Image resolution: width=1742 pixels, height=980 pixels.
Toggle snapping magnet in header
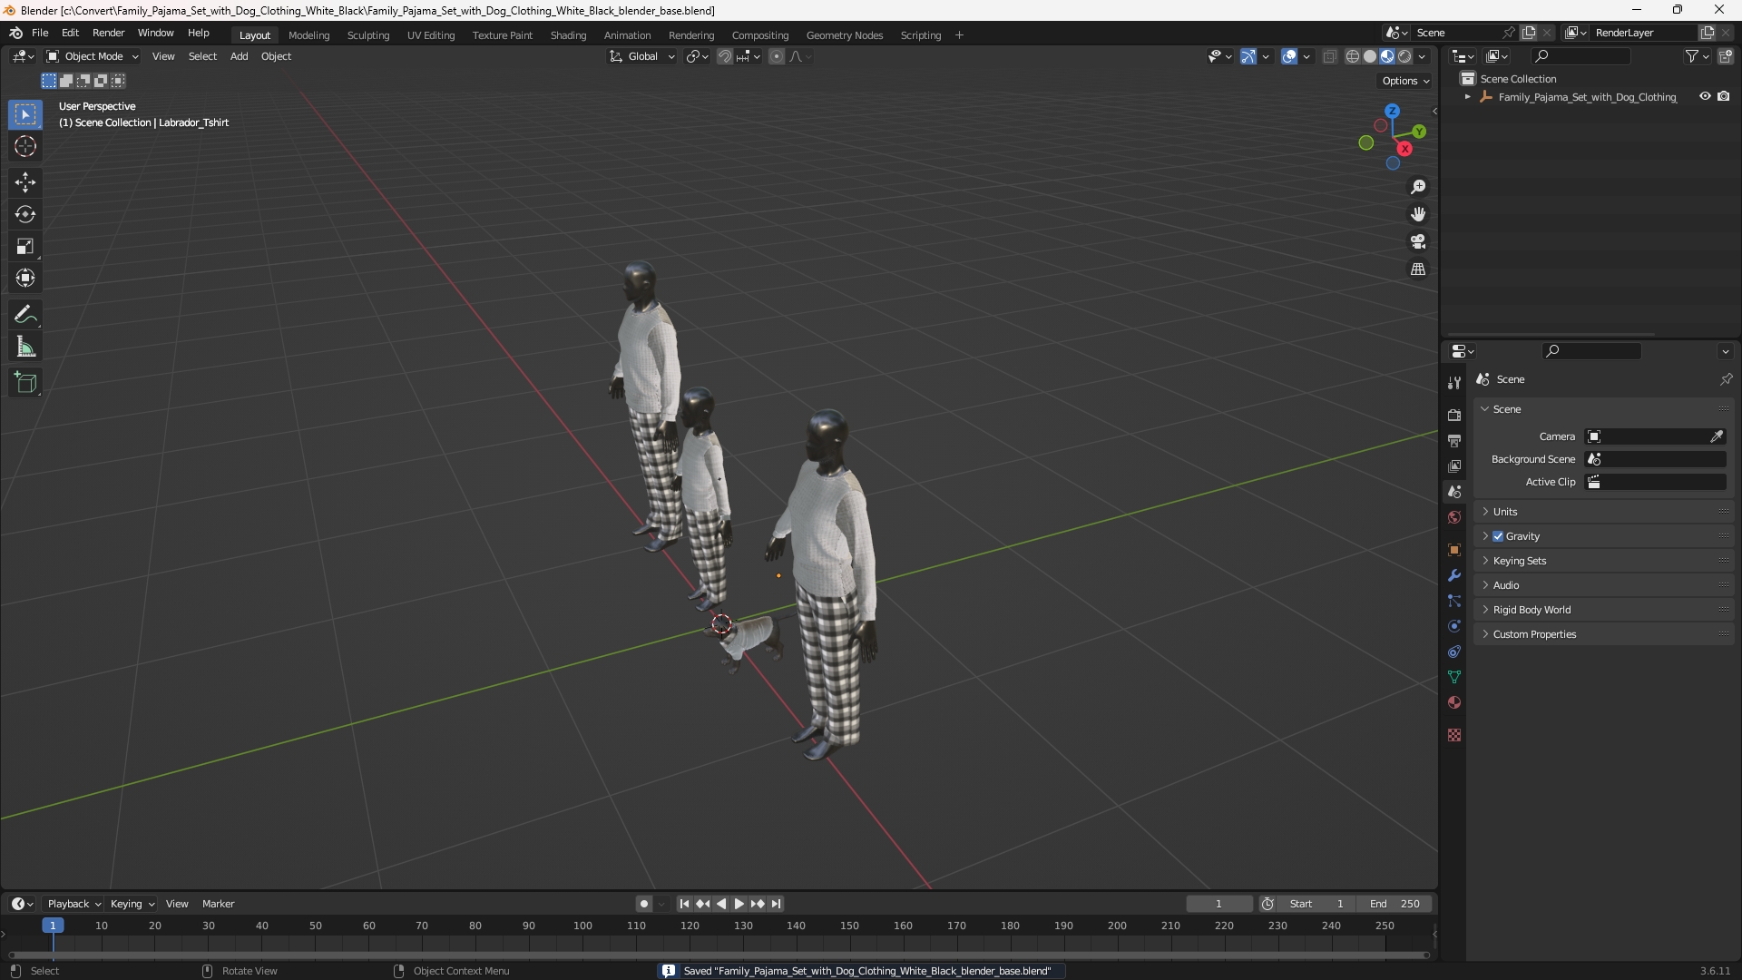pos(725,56)
